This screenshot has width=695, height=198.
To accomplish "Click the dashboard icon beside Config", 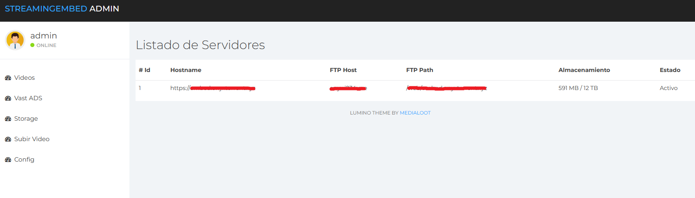I will click(8, 160).
